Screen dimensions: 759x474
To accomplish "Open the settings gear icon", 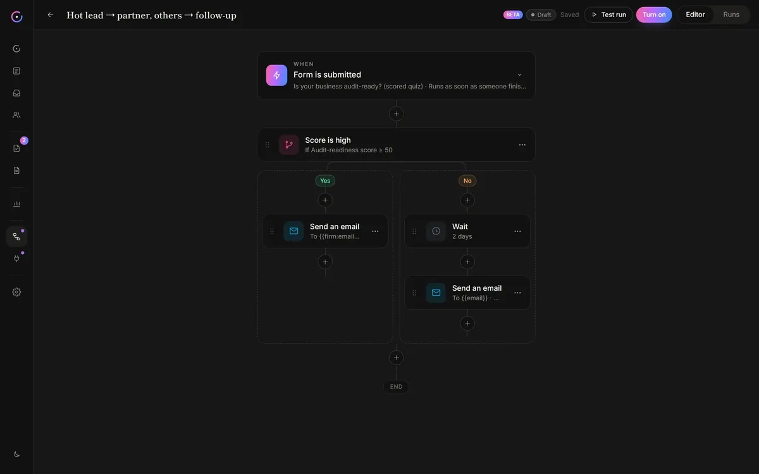I will [x=16, y=292].
